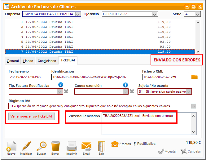Viewport: 206px width, 160px height.
Task: Select invoice 3 dated 17/06/2022
Action: tap(100, 32)
